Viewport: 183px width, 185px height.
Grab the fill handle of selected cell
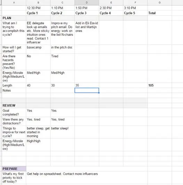pos(99,93)
